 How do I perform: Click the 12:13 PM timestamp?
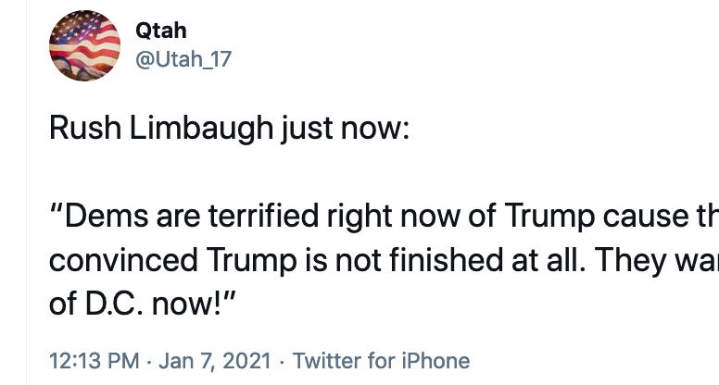tap(94, 361)
